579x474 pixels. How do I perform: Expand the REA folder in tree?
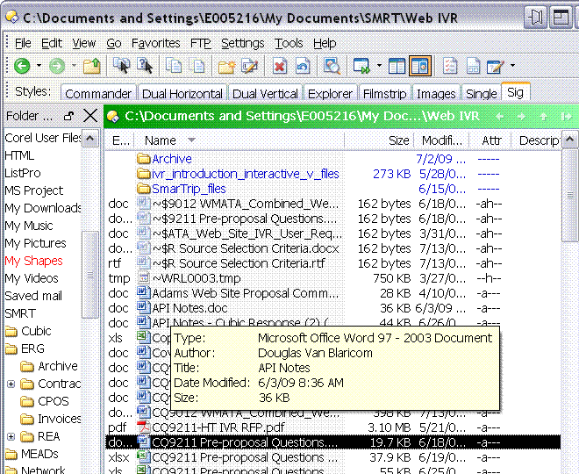point(11,436)
